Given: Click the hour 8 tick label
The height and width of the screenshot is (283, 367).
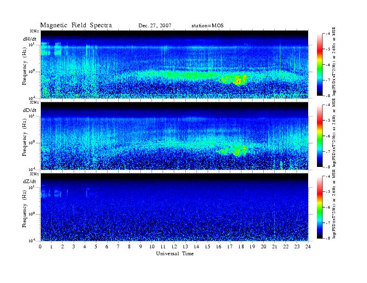Looking at the screenshot, I should tap(129, 246).
